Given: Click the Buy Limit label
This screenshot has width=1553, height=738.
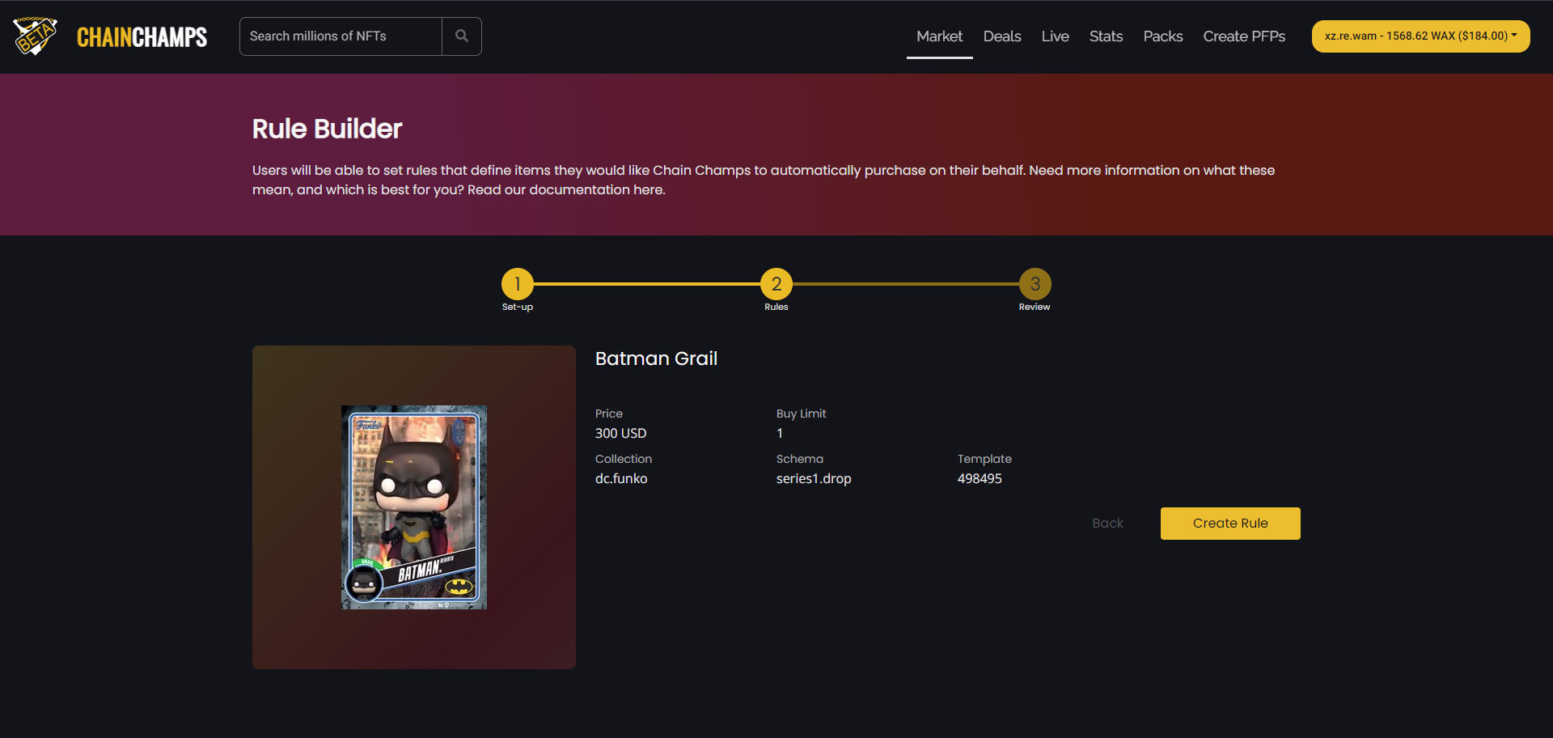Looking at the screenshot, I should coord(801,414).
